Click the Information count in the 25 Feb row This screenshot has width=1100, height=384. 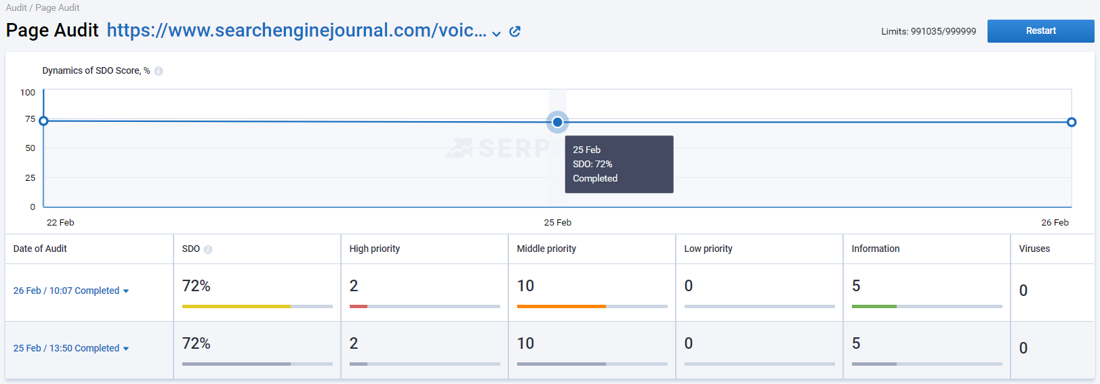click(x=856, y=343)
